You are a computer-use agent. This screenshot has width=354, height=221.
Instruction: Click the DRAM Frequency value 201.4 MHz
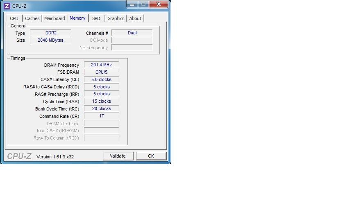coord(101,65)
